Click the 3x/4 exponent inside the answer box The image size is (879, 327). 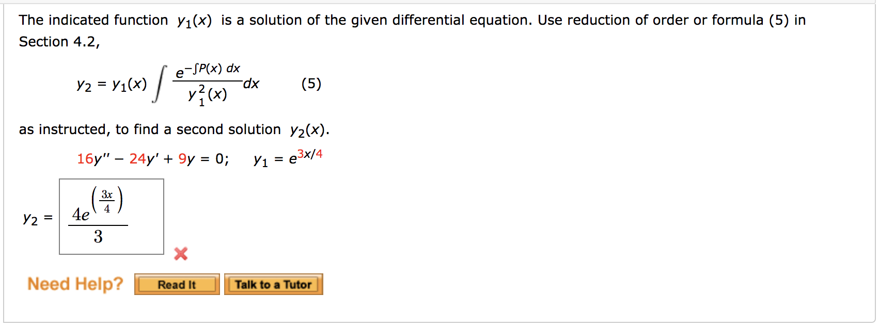[x=107, y=201]
